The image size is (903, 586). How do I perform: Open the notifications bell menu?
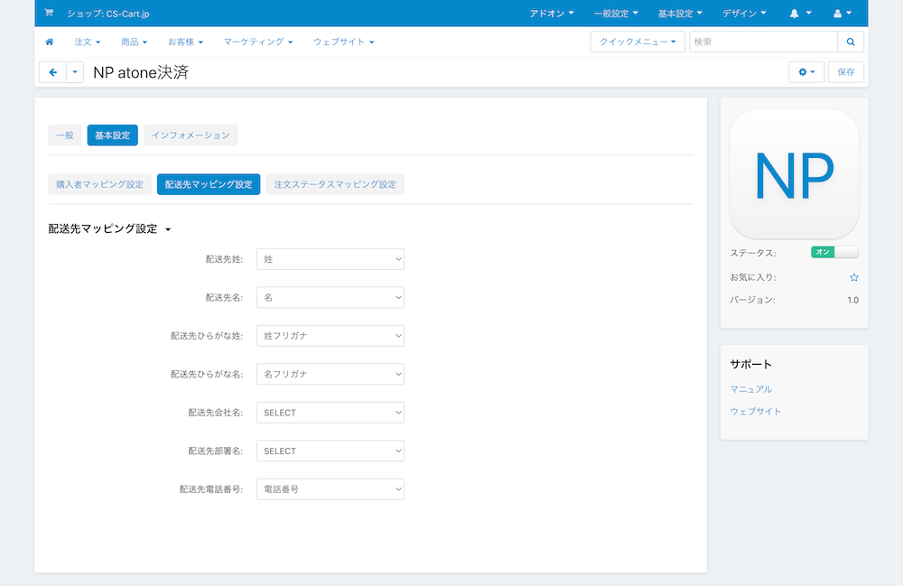(800, 14)
